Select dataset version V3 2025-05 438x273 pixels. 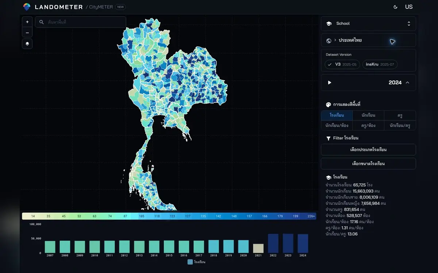[342, 64]
